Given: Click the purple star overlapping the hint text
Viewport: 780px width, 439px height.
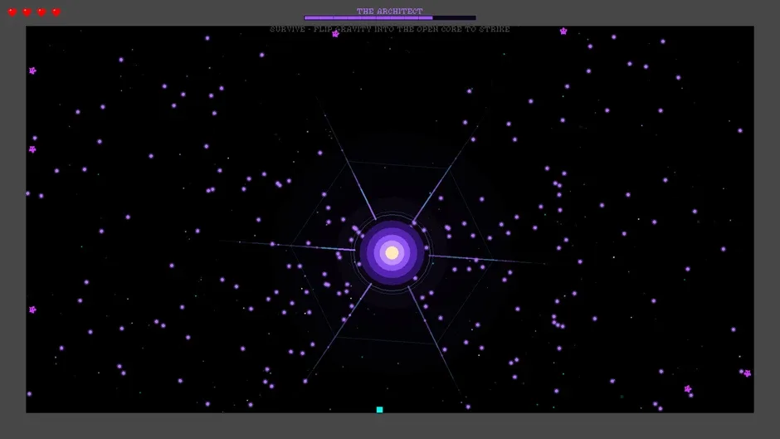Looking at the screenshot, I should [x=336, y=34].
